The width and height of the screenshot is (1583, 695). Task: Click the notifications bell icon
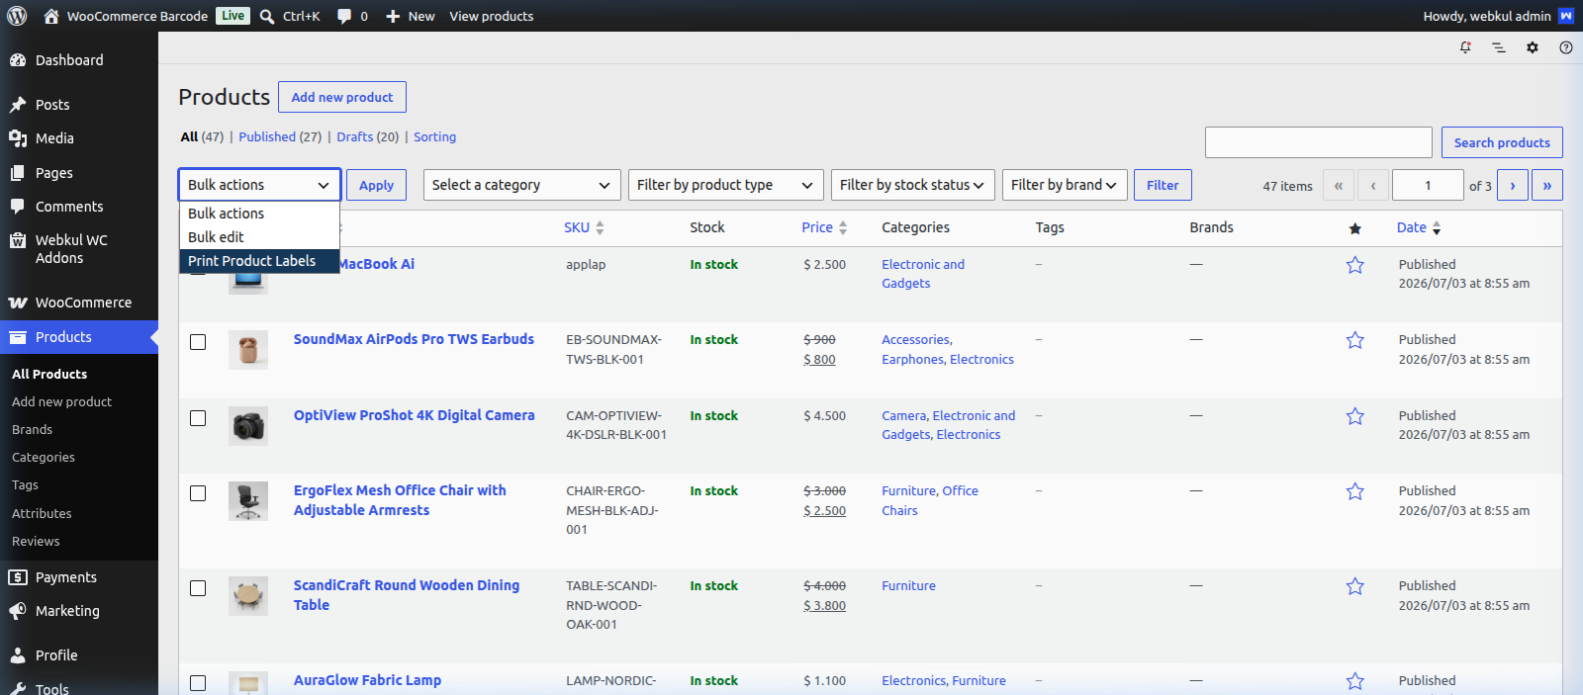click(x=1465, y=47)
